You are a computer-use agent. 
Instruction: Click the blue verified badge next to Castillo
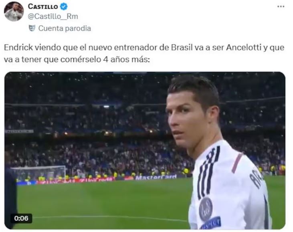64,6
